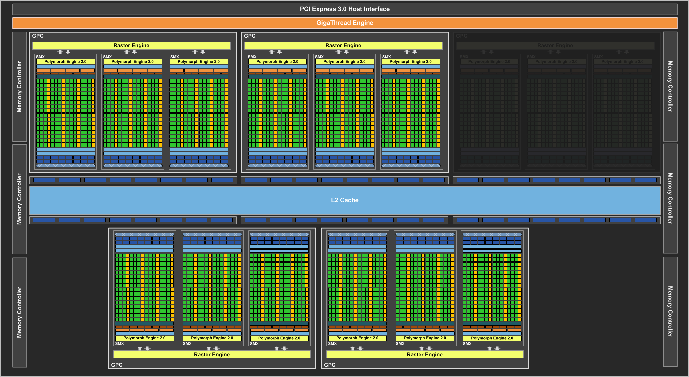Viewport: 689px width, 377px height.
Task: Click arrows below the bottom-left GPC's first SMX
Action: (x=144, y=348)
